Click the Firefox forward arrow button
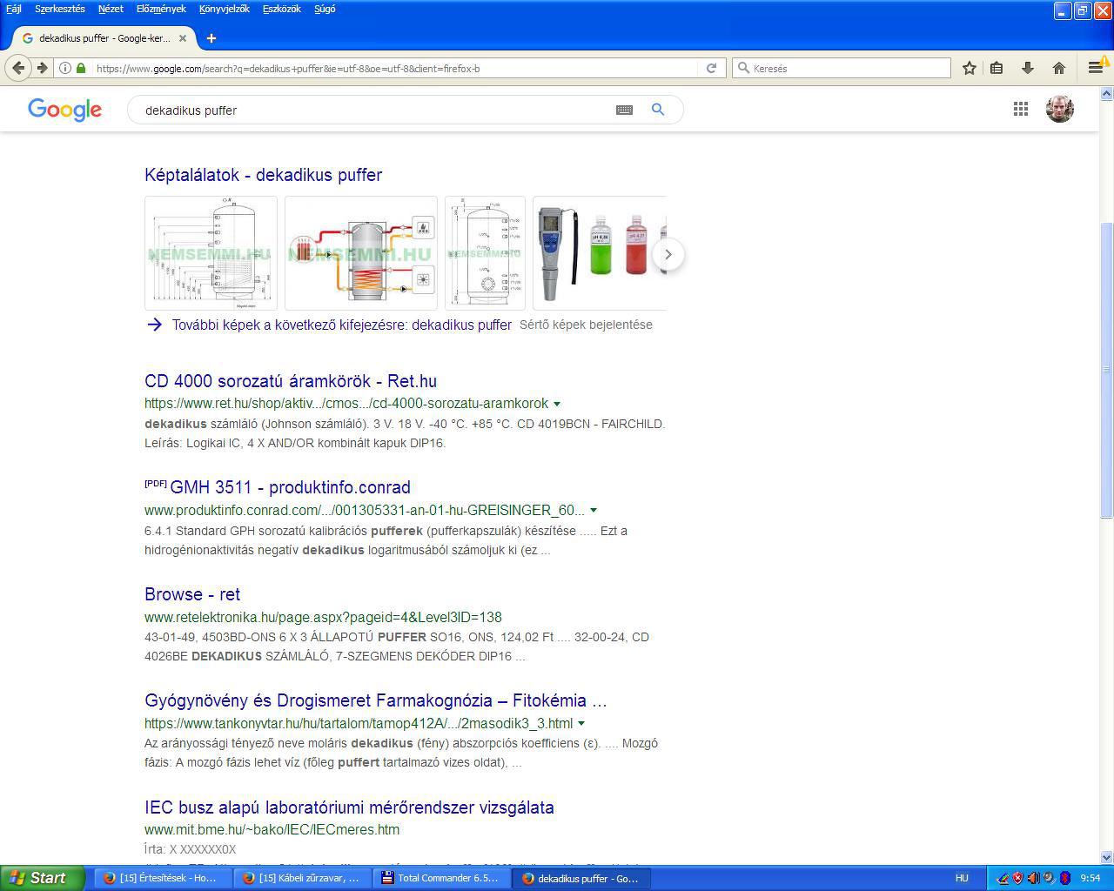 [42, 68]
